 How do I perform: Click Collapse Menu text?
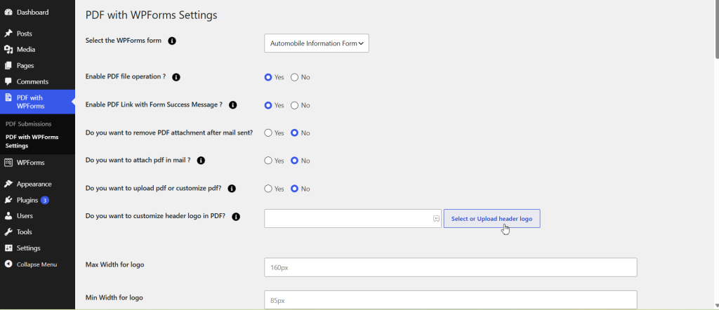coord(37,264)
